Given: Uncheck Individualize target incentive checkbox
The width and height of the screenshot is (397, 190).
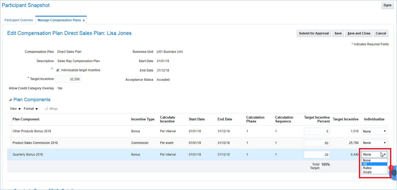Looking at the screenshot, I should click(58, 70).
